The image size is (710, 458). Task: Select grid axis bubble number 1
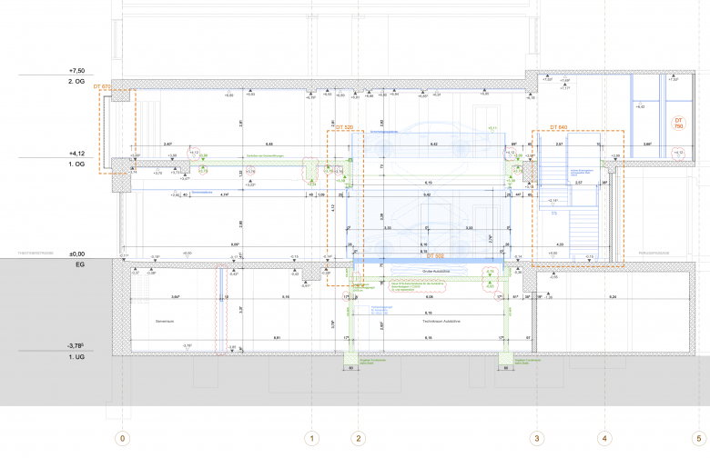tap(313, 438)
